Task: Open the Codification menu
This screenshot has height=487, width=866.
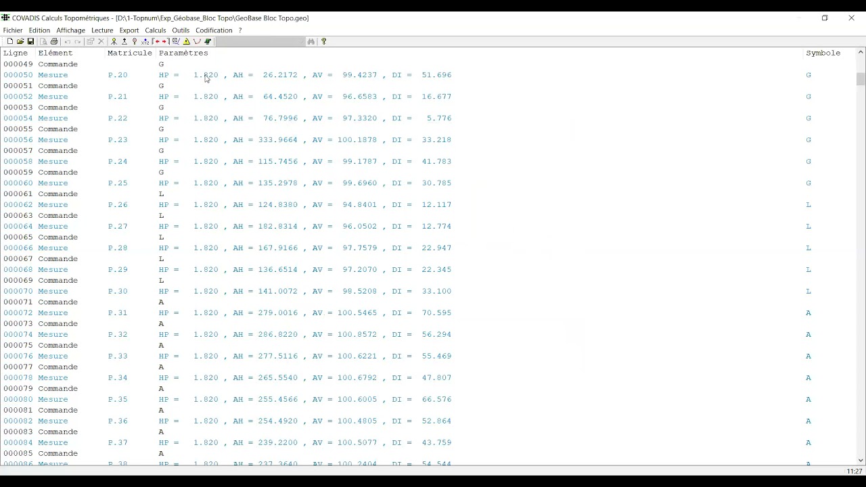Action: 214,30
